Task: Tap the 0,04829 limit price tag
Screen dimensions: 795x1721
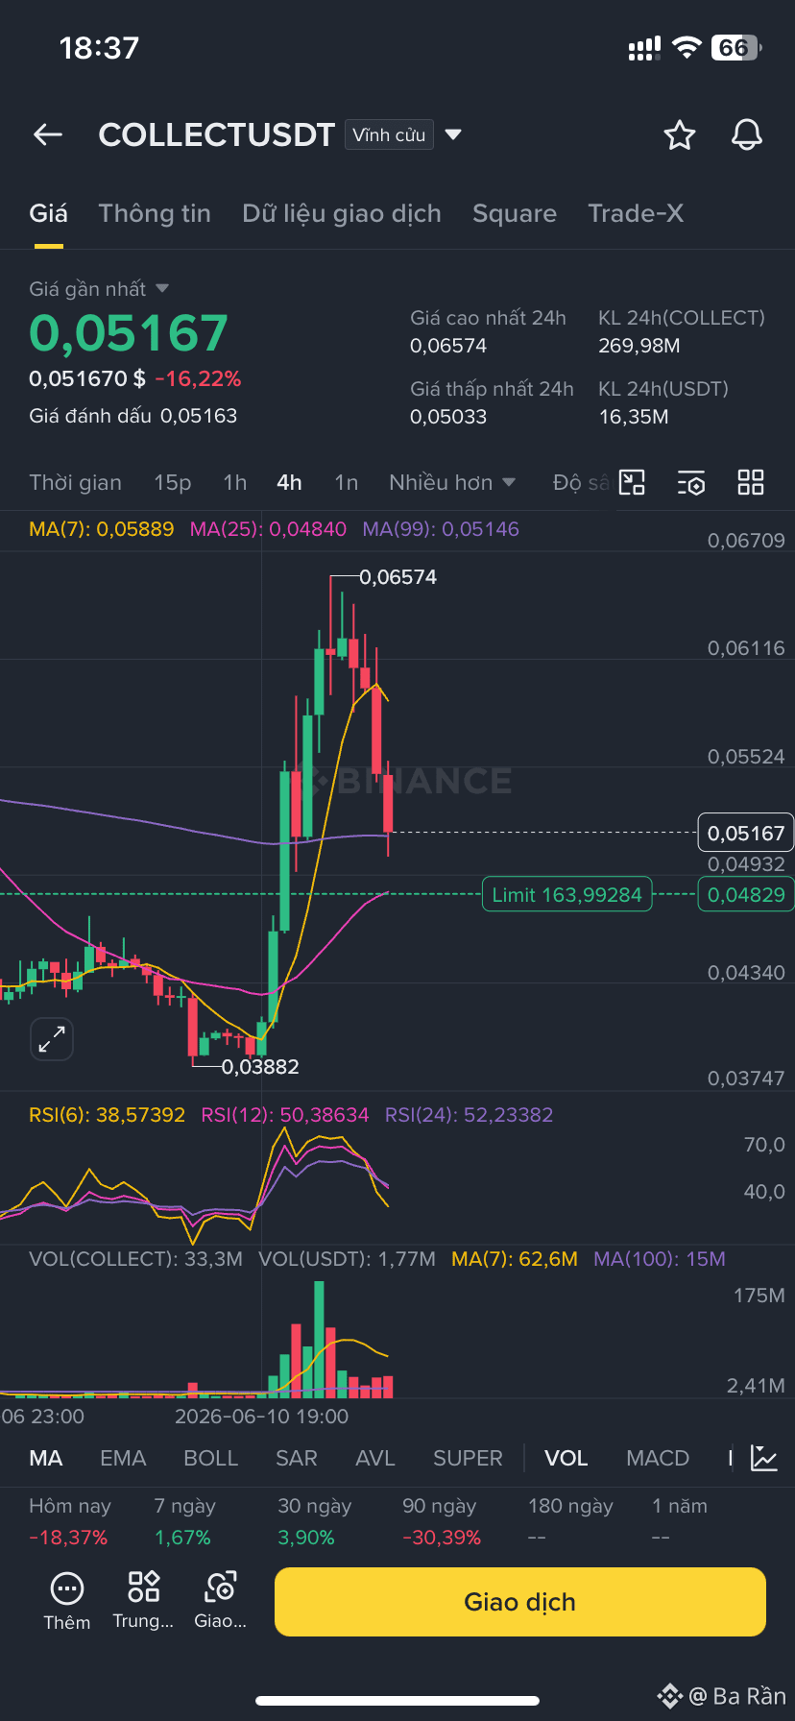Action: pyautogui.click(x=746, y=894)
